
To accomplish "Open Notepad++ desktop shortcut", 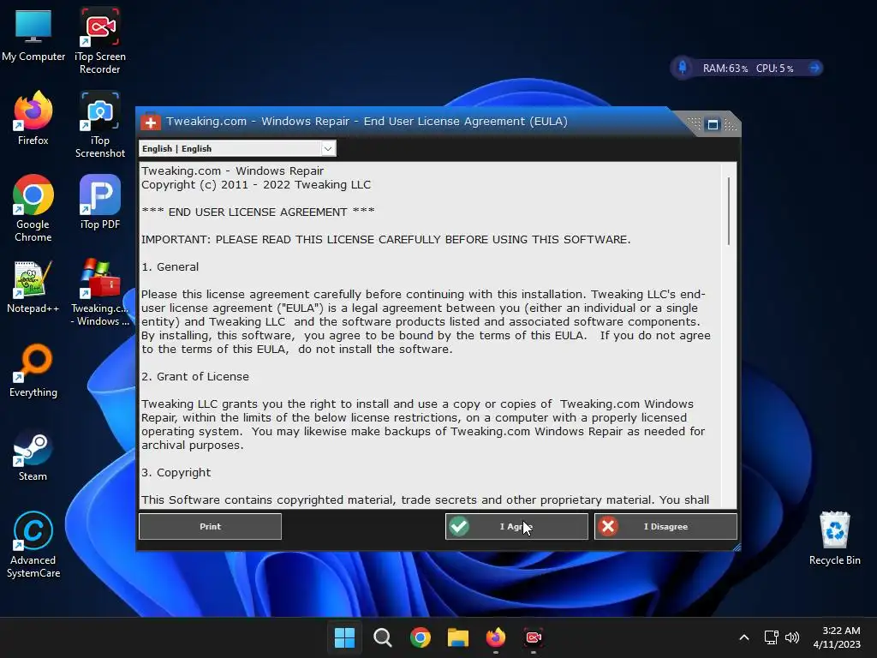I will [x=33, y=286].
